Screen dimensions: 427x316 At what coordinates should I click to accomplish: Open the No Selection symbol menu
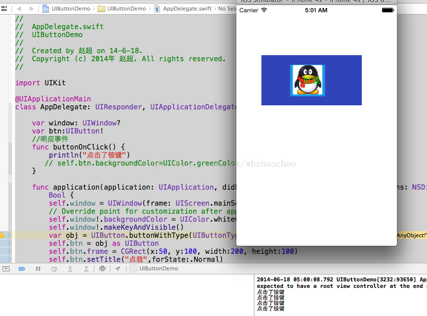click(227, 9)
